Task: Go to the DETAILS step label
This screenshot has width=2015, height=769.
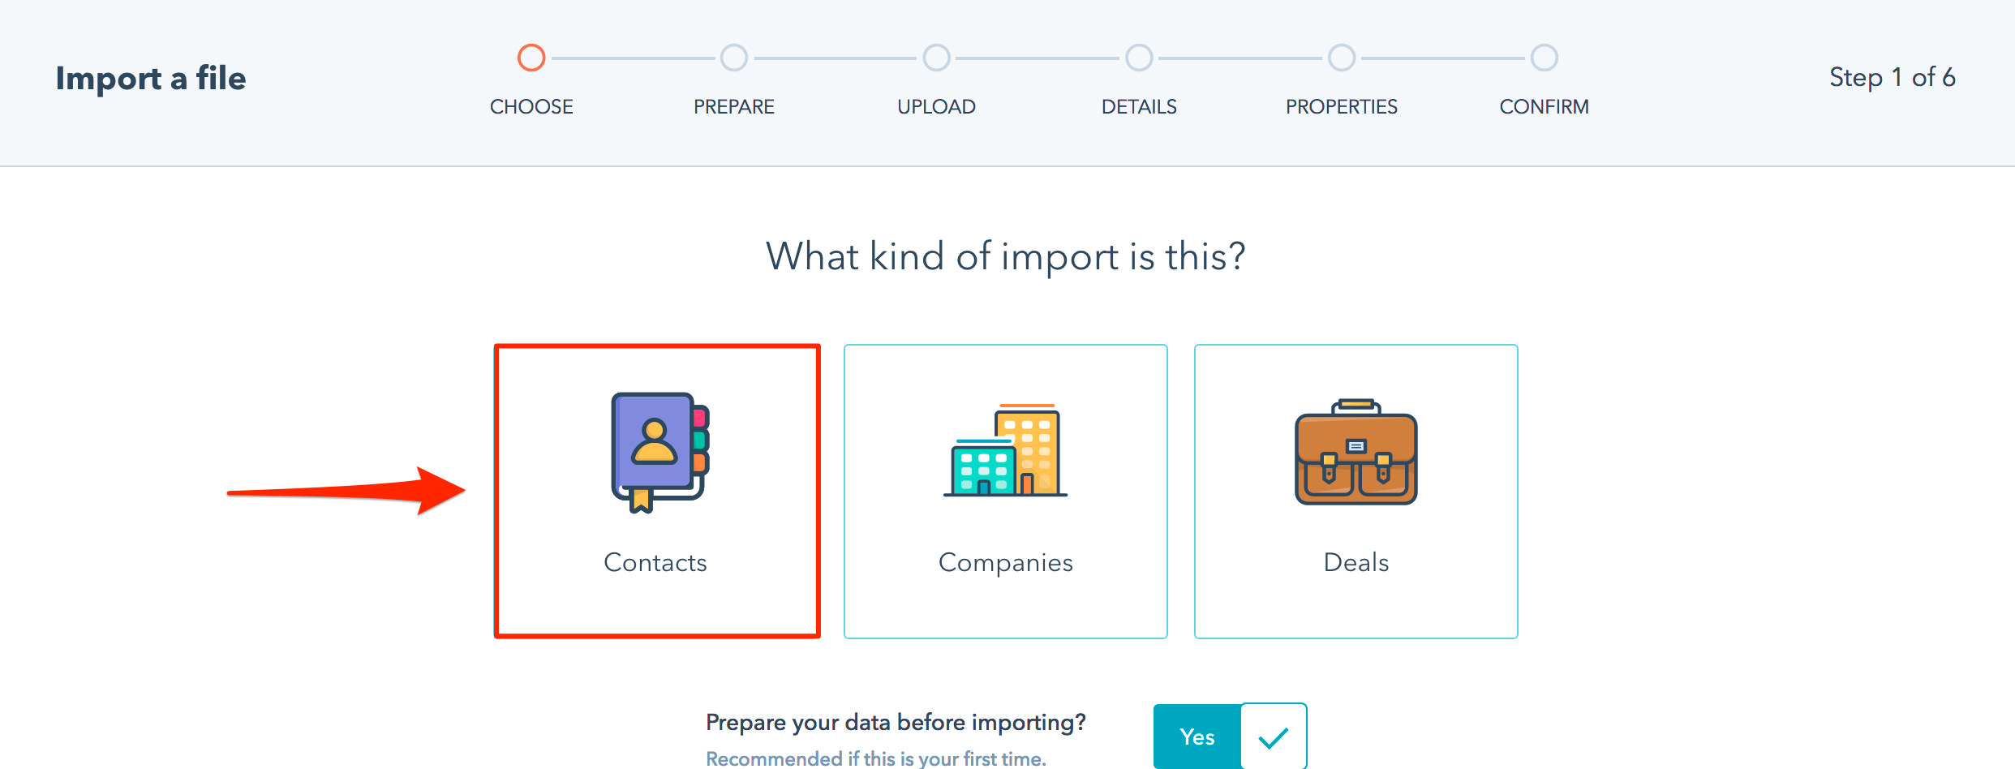Action: 1139,106
